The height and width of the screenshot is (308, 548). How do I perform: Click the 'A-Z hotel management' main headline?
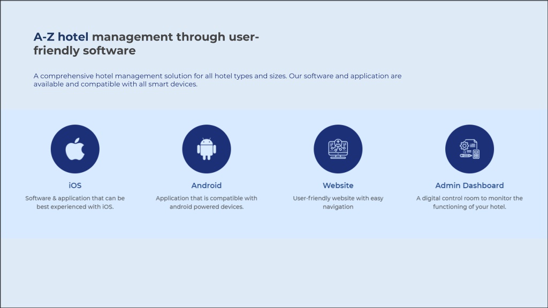tap(146, 44)
